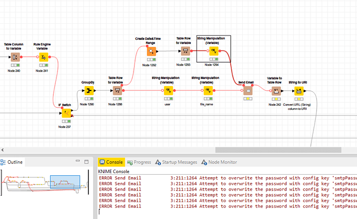Click the workflow overview thumbnail in Outline
357x219 pixels.
(x=44, y=182)
